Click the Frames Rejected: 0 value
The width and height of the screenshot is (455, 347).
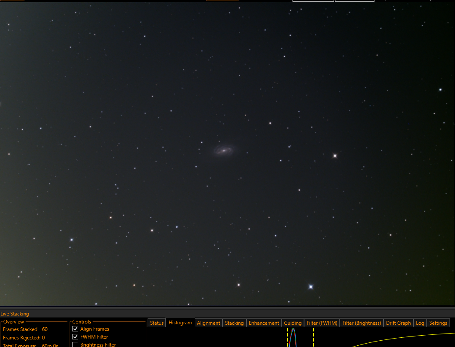[x=44, y=338]
